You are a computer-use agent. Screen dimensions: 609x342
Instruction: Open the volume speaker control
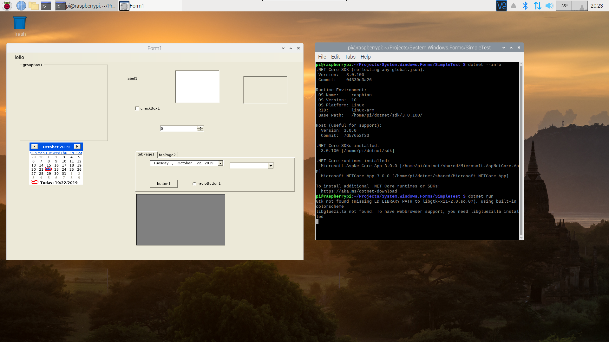coord(549,6)
